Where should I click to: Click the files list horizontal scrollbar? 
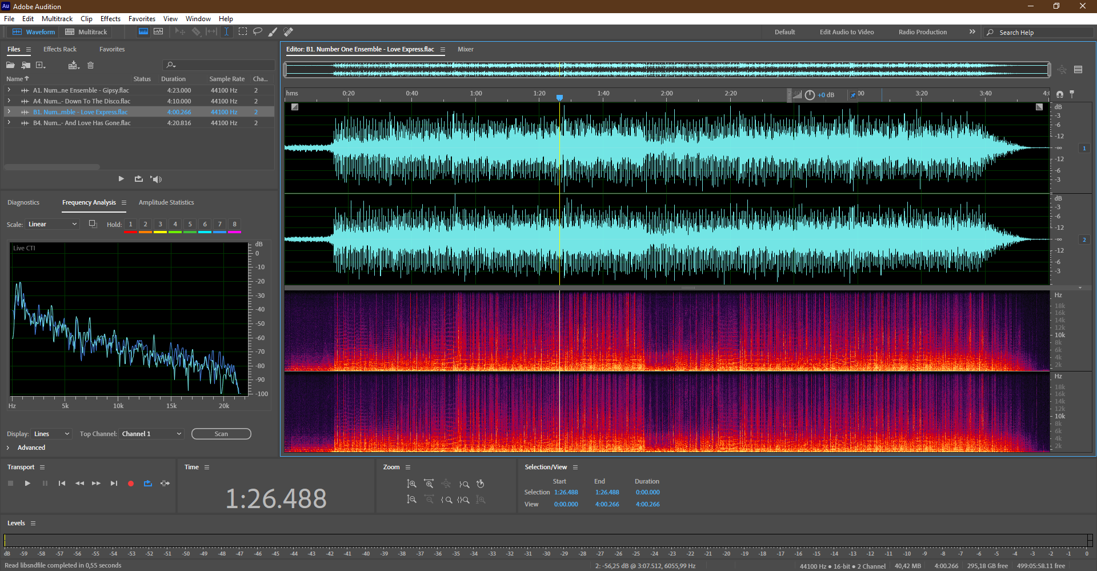52,167
